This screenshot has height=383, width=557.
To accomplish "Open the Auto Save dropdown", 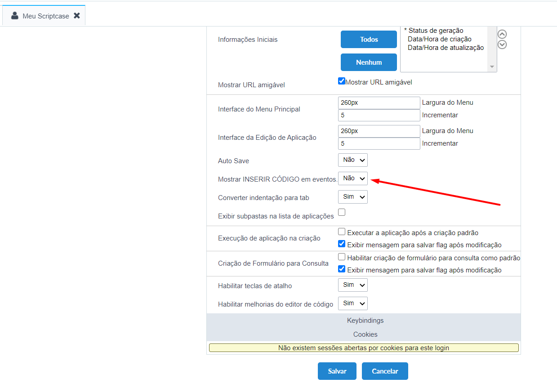I will [353, 160].
